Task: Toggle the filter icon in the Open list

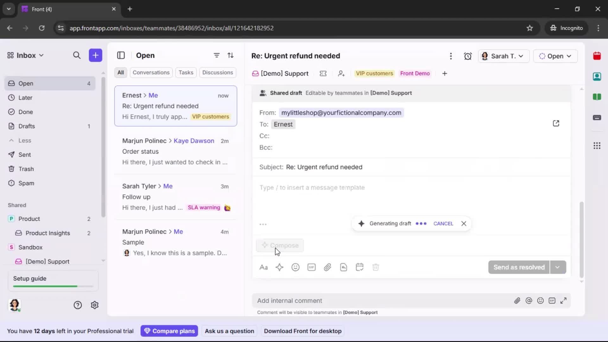Action: pyautogui.click(x=217, y=55)
